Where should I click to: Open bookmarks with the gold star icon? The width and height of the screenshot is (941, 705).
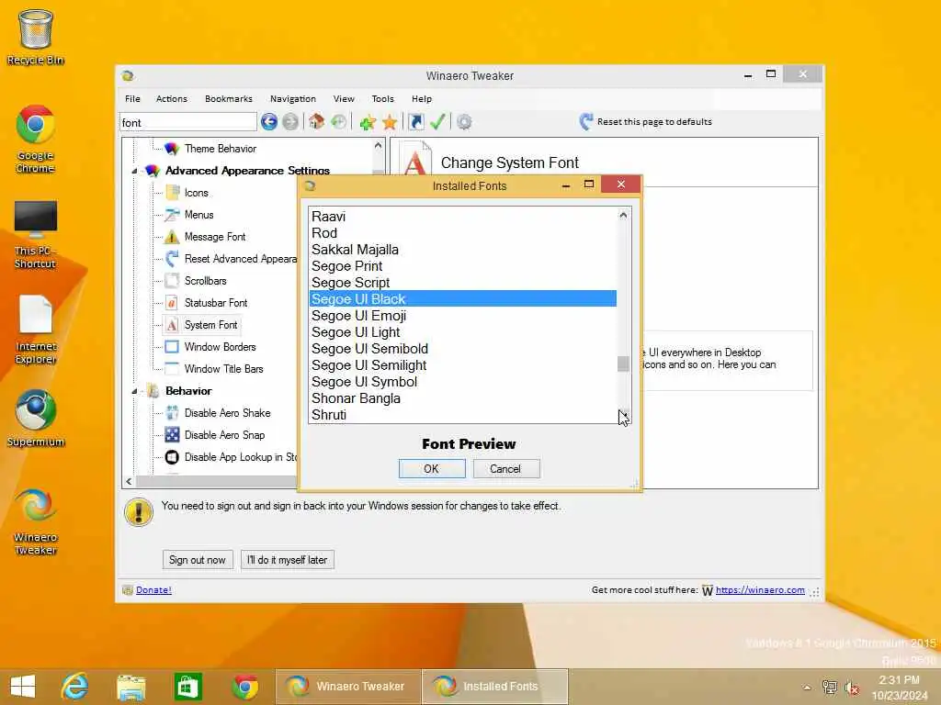tap(390, 122)
